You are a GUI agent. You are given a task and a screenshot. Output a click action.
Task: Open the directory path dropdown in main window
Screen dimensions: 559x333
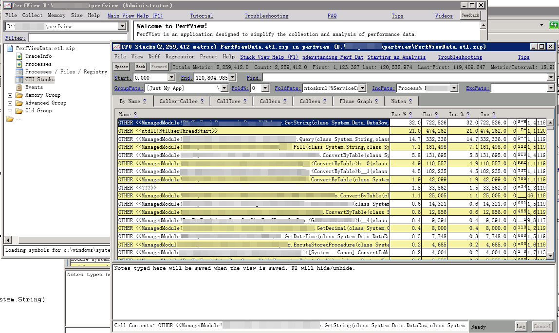[x=122, y=26]
